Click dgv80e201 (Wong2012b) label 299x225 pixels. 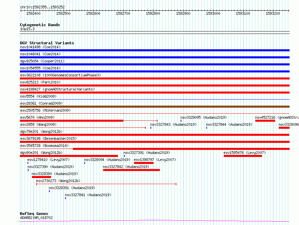point(41,153)
